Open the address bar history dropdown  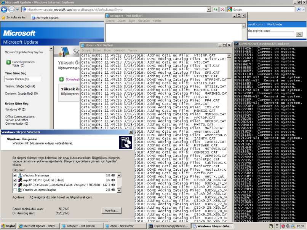[x=209, y=10]
